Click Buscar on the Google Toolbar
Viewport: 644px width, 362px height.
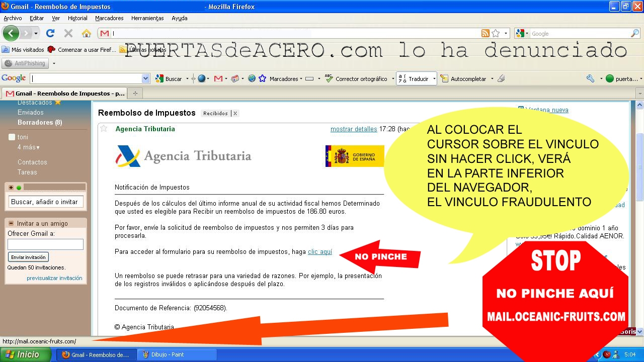pos(169,78)
